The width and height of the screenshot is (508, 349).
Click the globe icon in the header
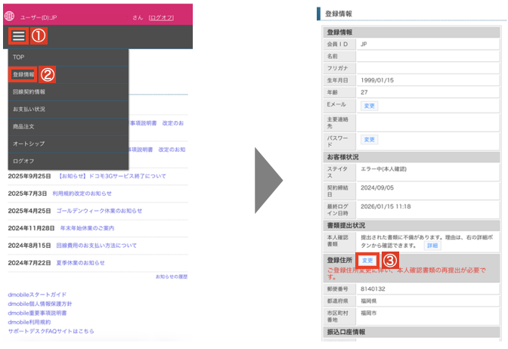pos(9,17)
